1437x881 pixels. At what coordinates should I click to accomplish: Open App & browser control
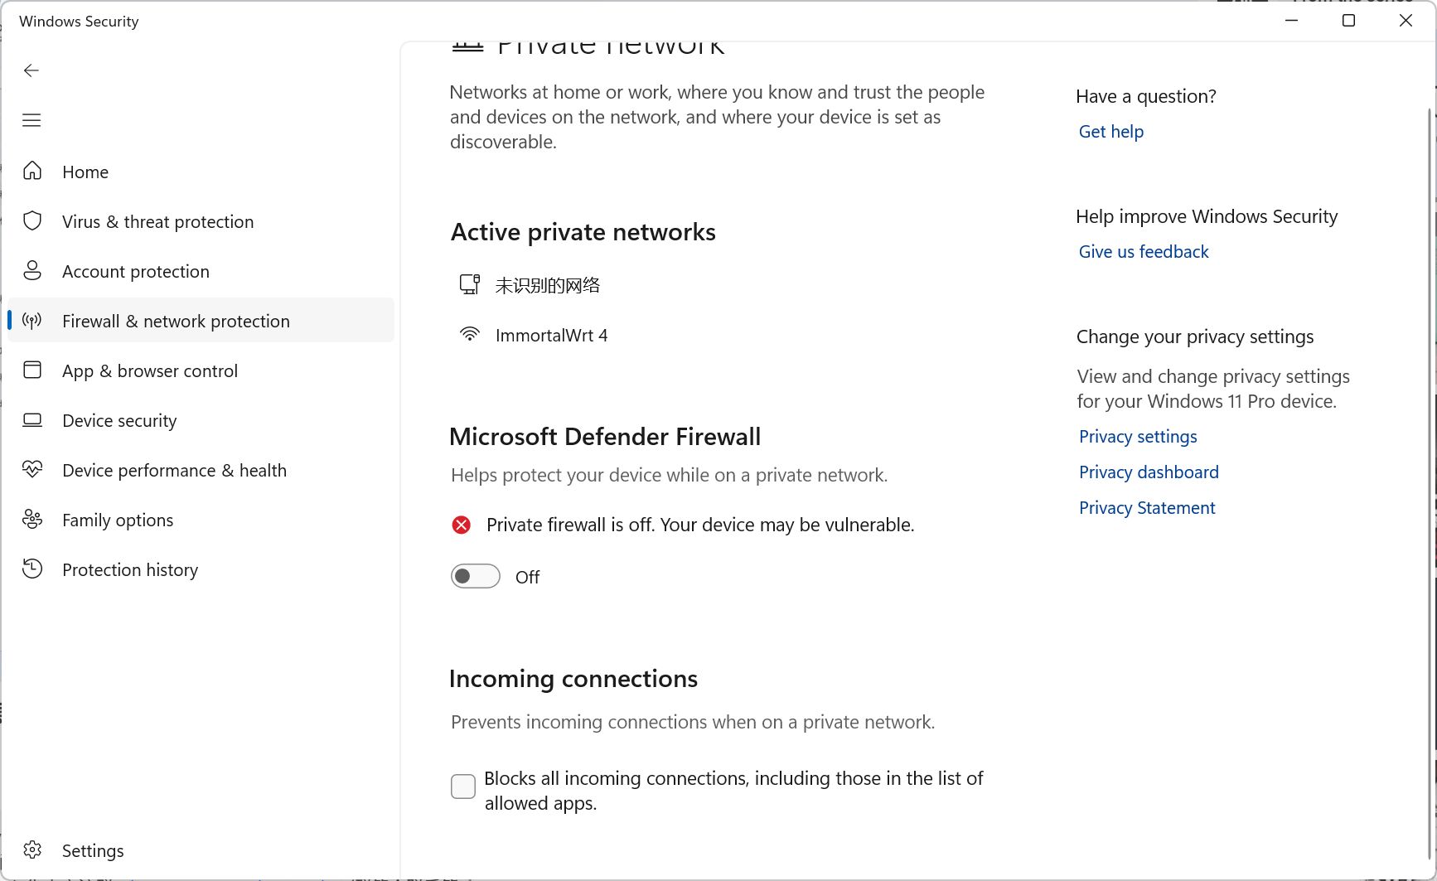201,370
